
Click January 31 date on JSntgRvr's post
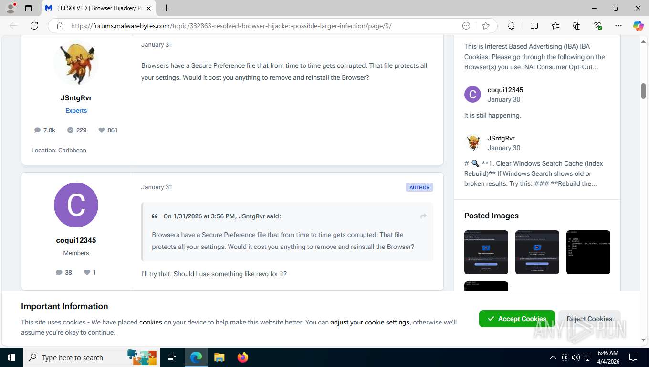157,44
